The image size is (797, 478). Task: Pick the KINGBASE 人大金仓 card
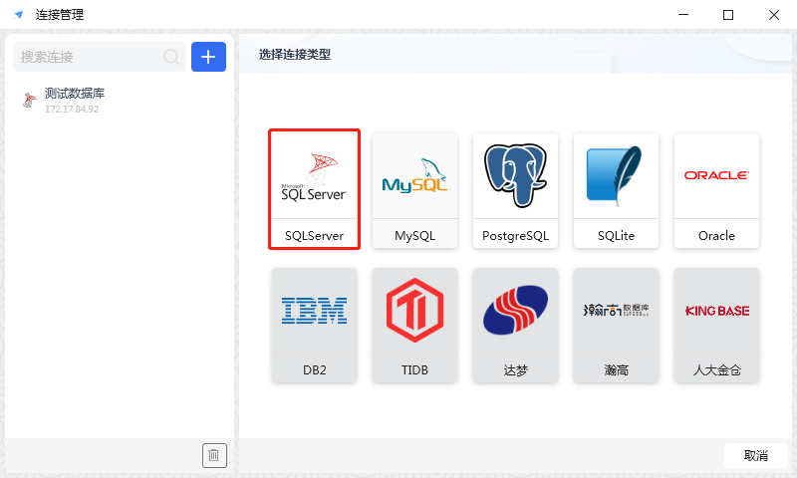click(716, 325)
